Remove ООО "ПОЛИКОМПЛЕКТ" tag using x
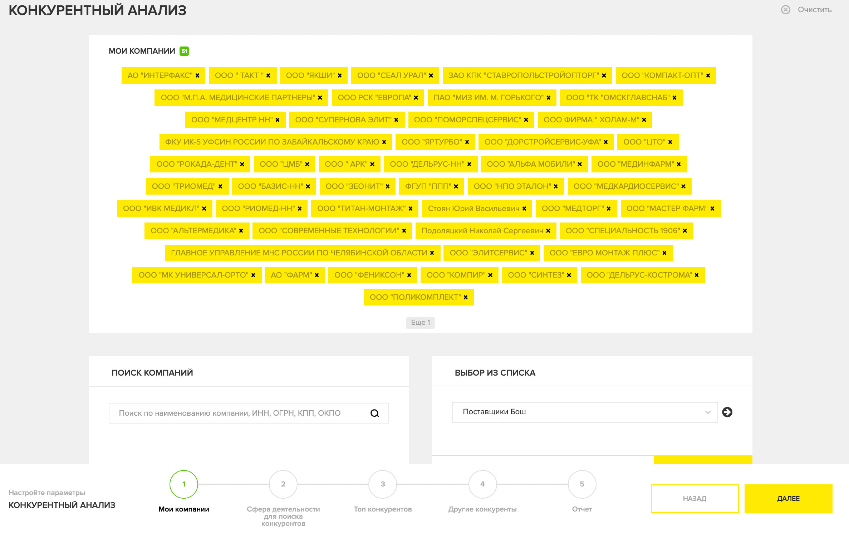This screenshot has height=533, width=849. coord(466,298)
